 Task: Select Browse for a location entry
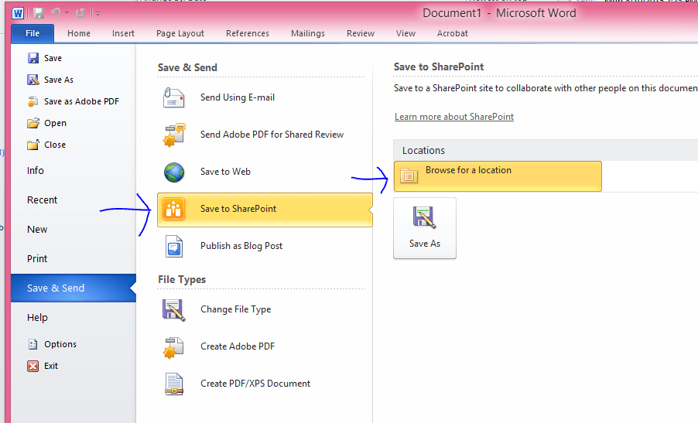(498, 176)
